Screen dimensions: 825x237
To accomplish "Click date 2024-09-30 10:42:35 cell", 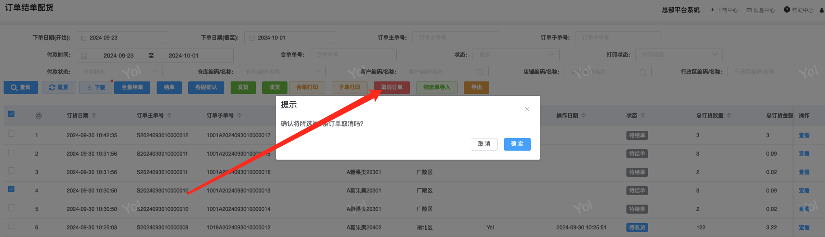I will (x=92, y=135).
